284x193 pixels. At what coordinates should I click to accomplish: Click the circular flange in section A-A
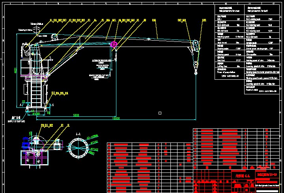pyautogui.click(x=78, y=147)
